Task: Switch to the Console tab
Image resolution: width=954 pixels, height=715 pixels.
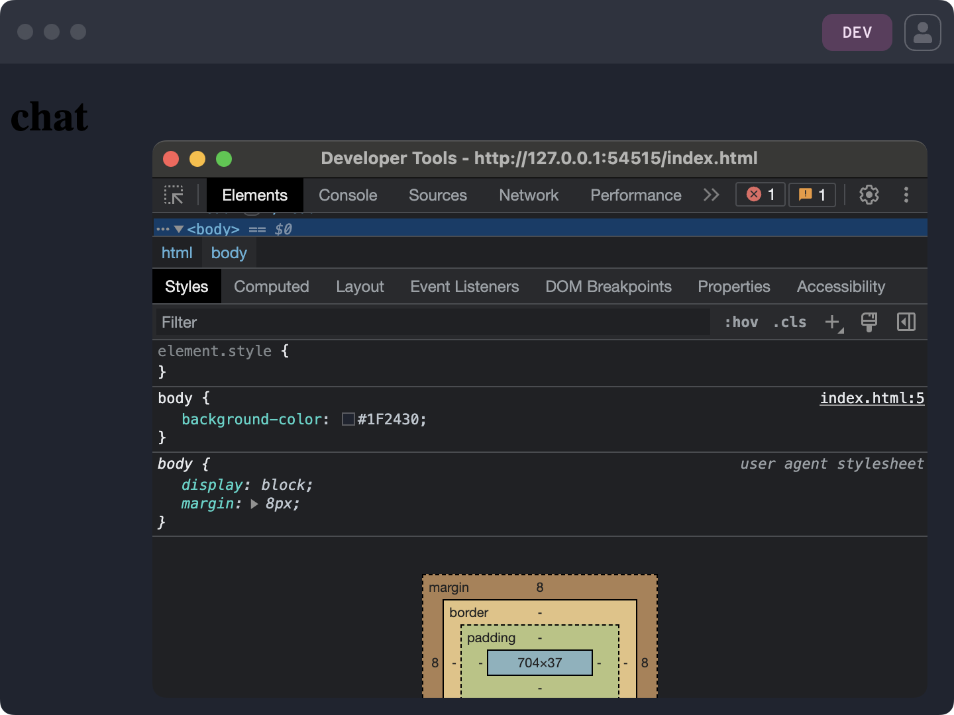Action: tap(347, 195)
